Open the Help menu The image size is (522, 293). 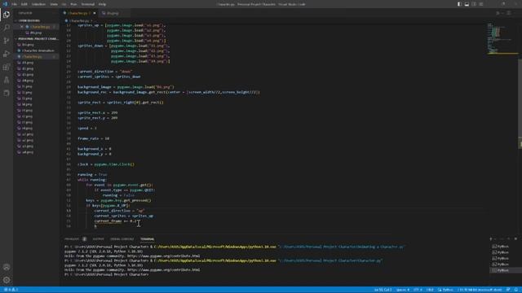pos(102,4)
